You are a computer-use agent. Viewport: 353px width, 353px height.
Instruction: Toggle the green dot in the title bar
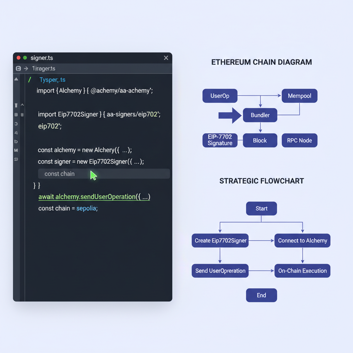point(24,58)
